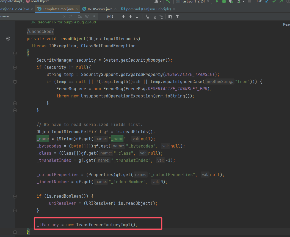Add selection for next occurrence
Image resolution: width=290 pixels, height=237 pixels.
click(147, 17)
